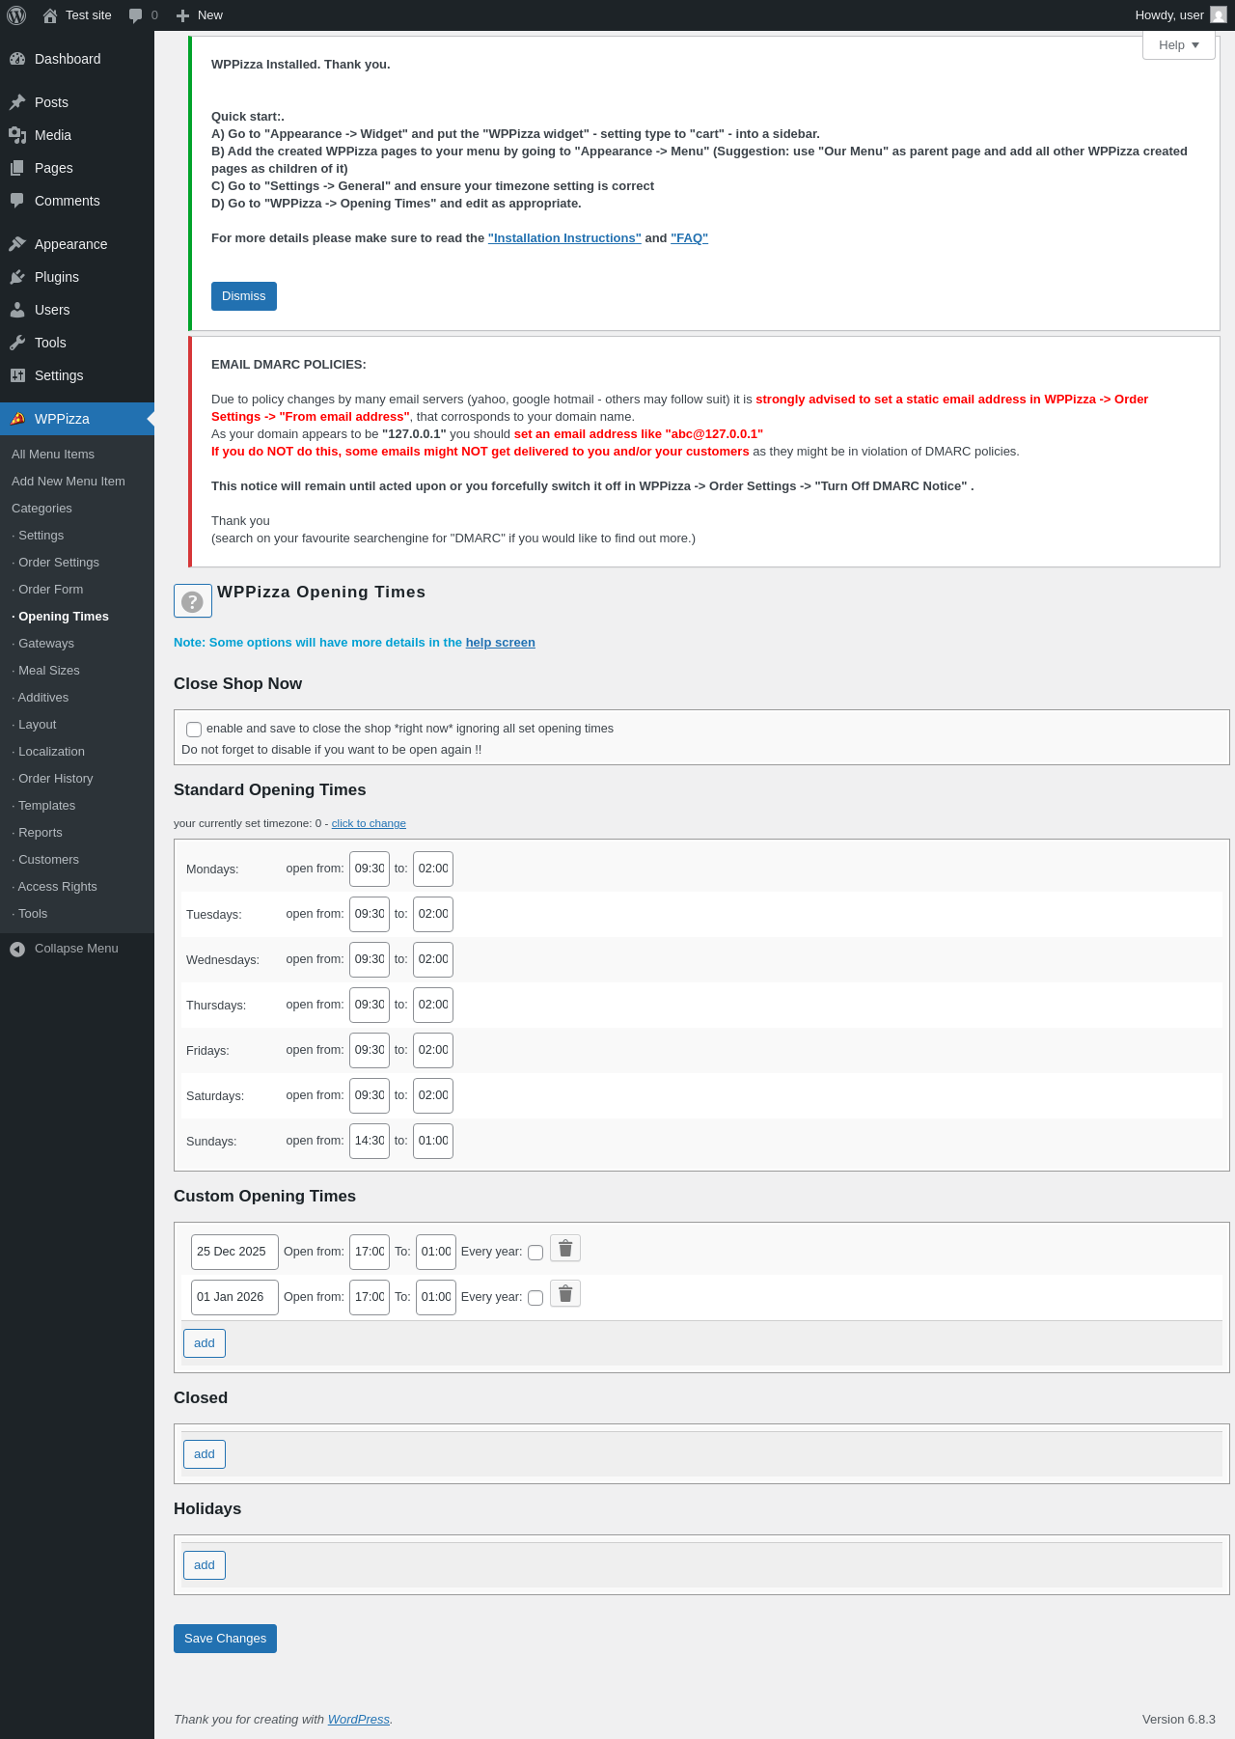Go to Add New Menu Item
The width and height of the screenshot is (1235, 1739).
click(x=69, y=482)
